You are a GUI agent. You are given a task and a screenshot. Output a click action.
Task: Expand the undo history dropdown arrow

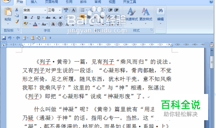13,38
